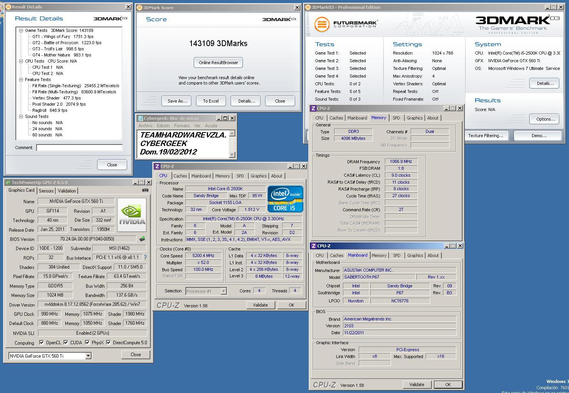Open About tab in CPU-Z Memory window
The image size is (569, 393).
433,118
